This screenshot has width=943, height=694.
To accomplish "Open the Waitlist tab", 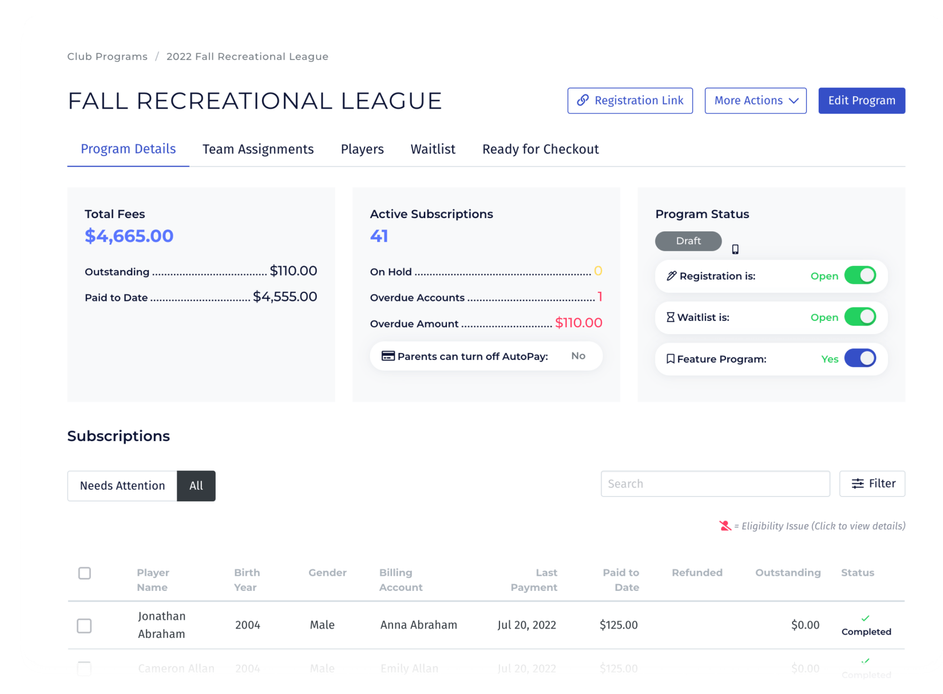I will pos(433,149).
